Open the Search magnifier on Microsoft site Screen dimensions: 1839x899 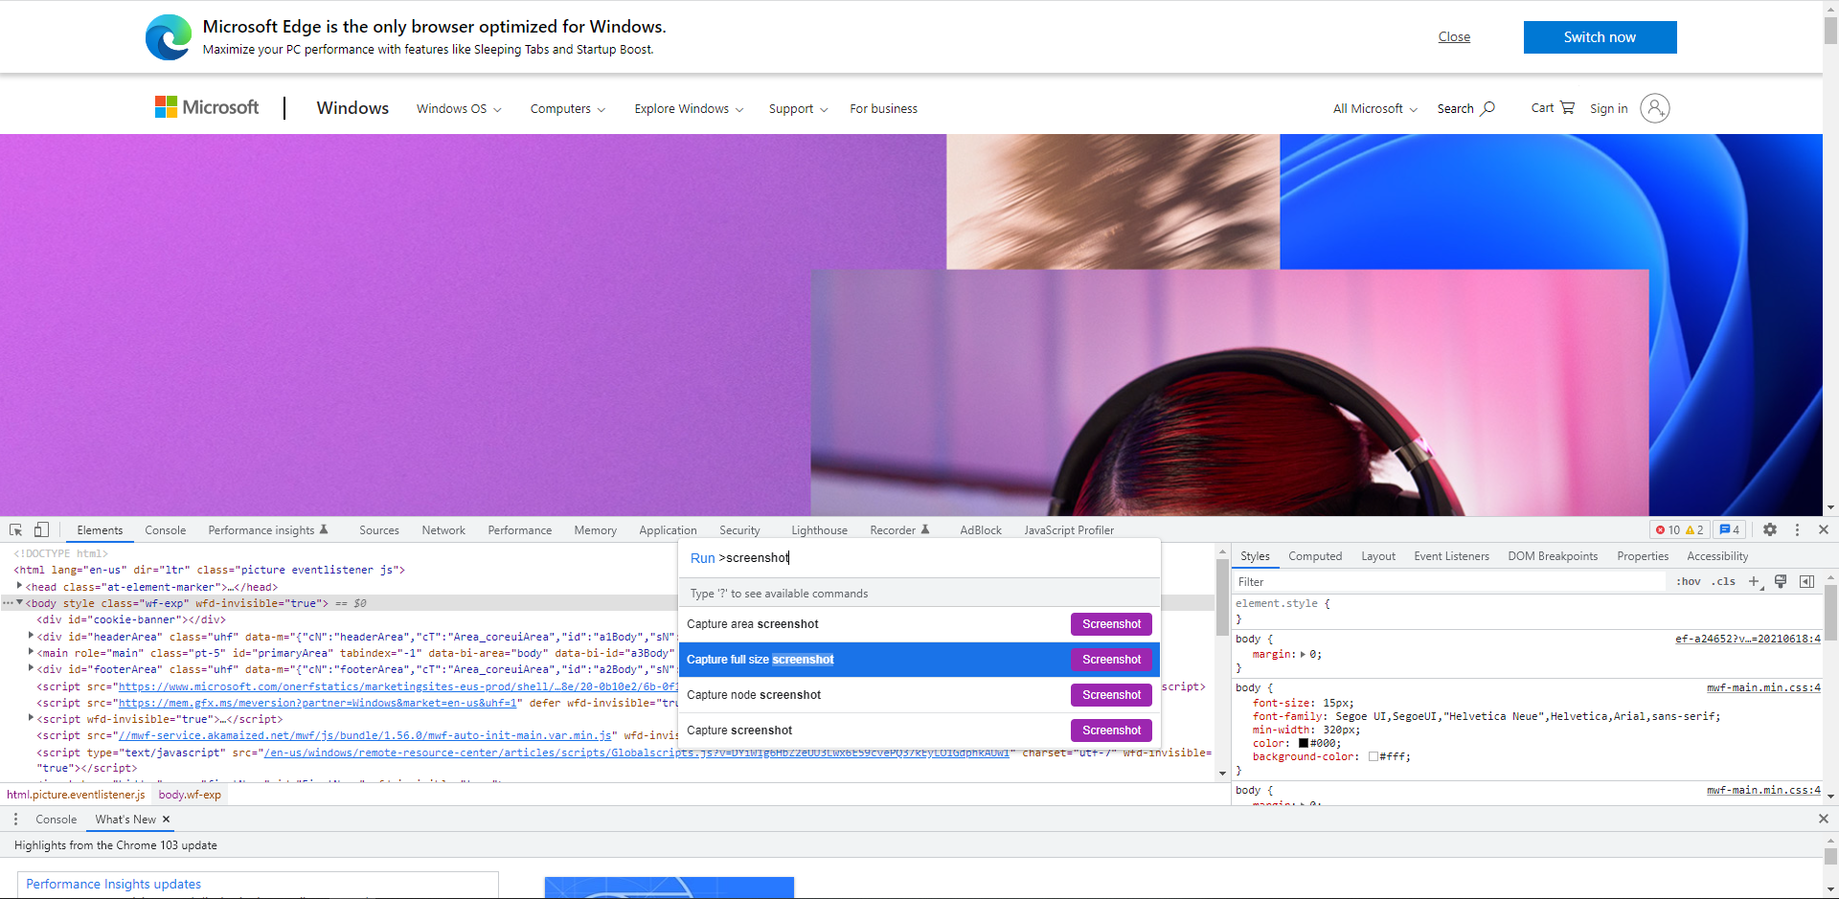[1465, 108]
